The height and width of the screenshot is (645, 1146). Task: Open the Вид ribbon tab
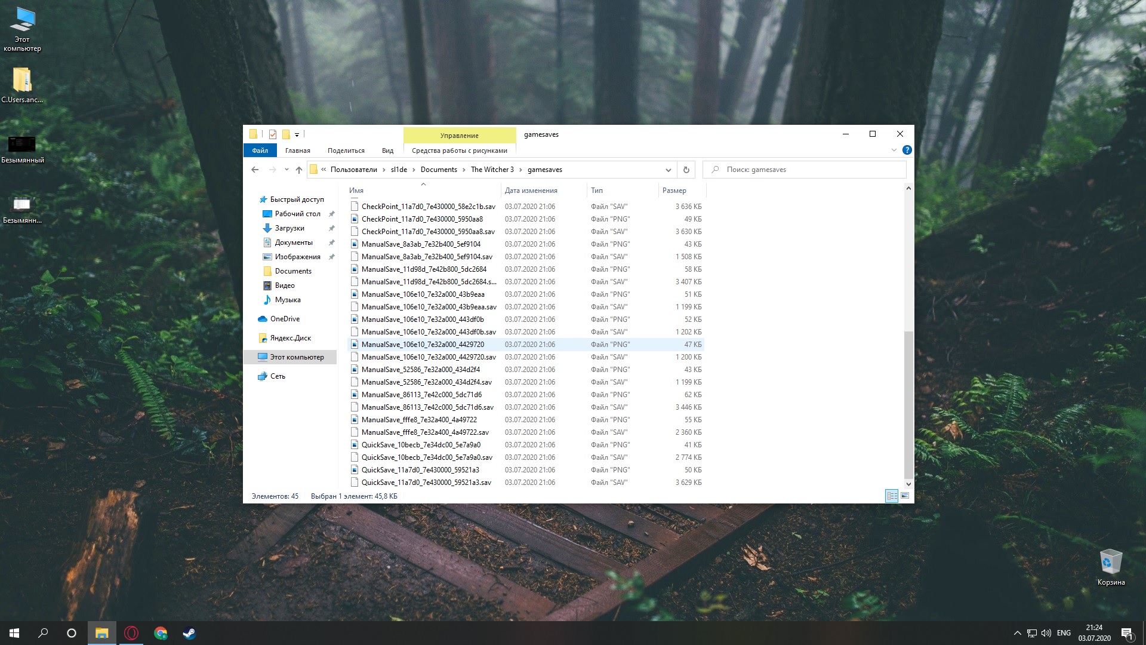click(x=387, y=150)
